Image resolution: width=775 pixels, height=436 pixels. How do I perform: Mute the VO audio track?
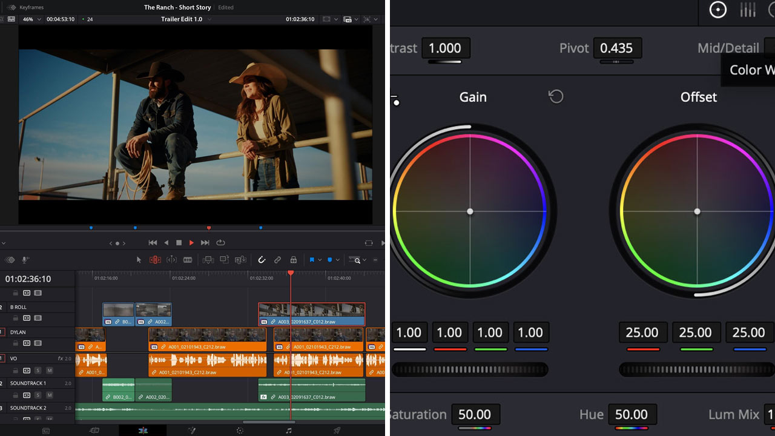(x=49, y=371)
